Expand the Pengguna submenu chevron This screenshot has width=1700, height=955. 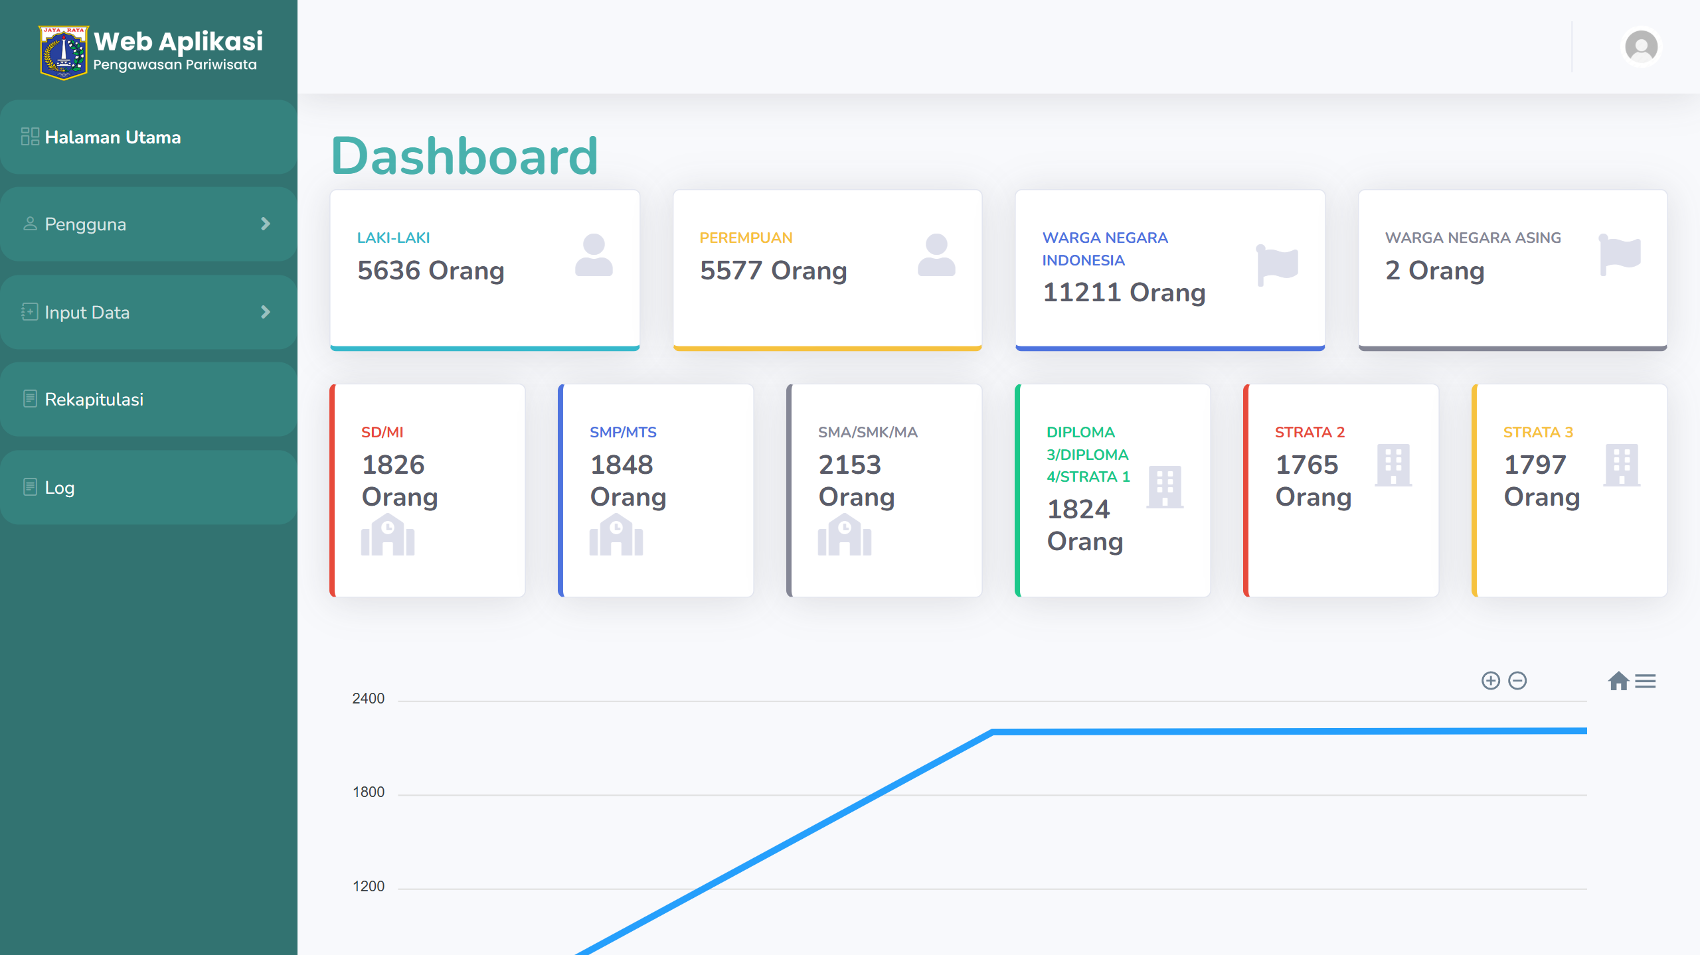(x=266, y=224)
